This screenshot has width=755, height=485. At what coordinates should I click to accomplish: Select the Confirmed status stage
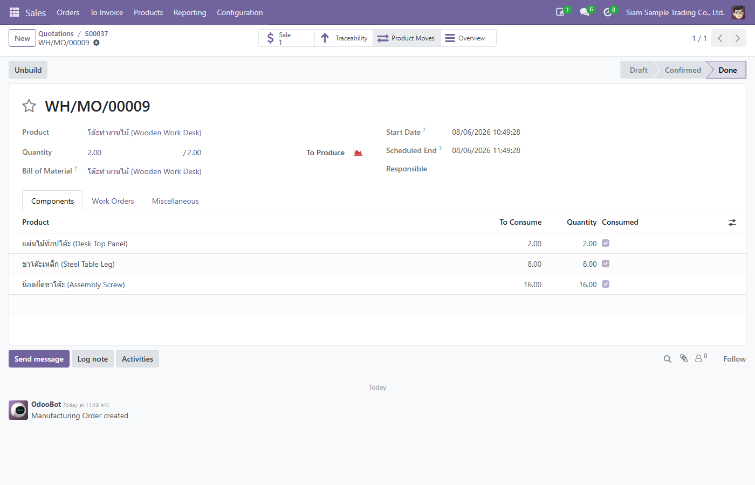coord(683,70)
